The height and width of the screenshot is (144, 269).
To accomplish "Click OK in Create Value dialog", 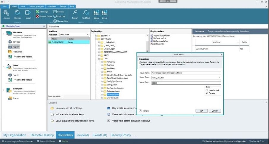I will tap(202, 111).
